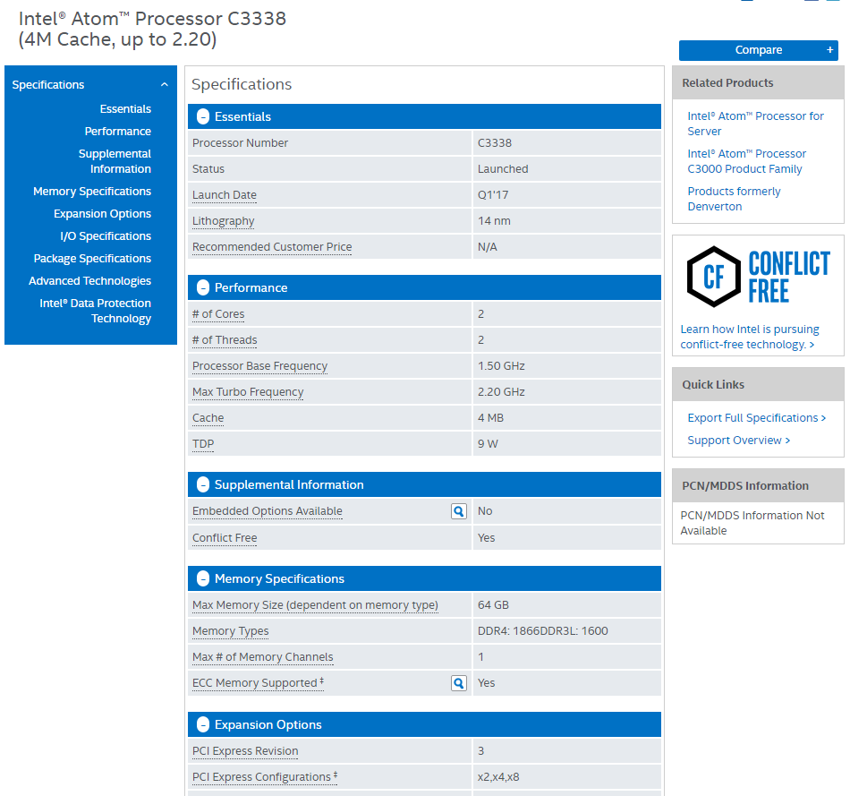
Task: Select Advanced Technologies in sidebar menu
Action: click(x=90, y=281)
